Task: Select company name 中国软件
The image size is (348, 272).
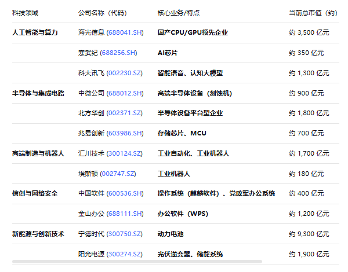Action: point(91,193)
